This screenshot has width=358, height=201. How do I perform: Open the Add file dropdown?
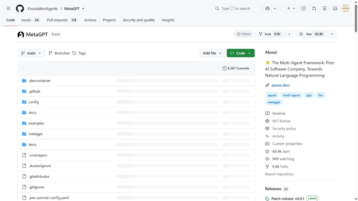(212, 53)
